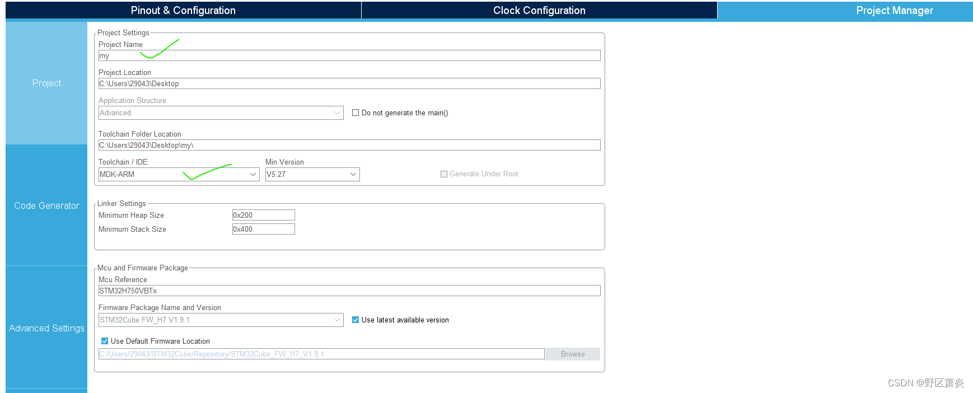The image size is (973, 393).
Task: Click the Project Name input field
Action: [x=349, y=55]
